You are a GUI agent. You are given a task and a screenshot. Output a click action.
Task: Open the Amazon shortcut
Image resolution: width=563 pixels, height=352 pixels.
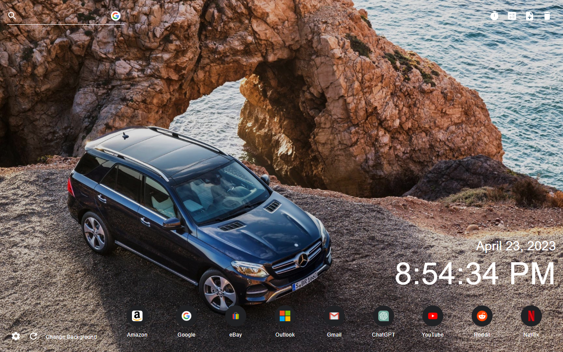[137, 315]
